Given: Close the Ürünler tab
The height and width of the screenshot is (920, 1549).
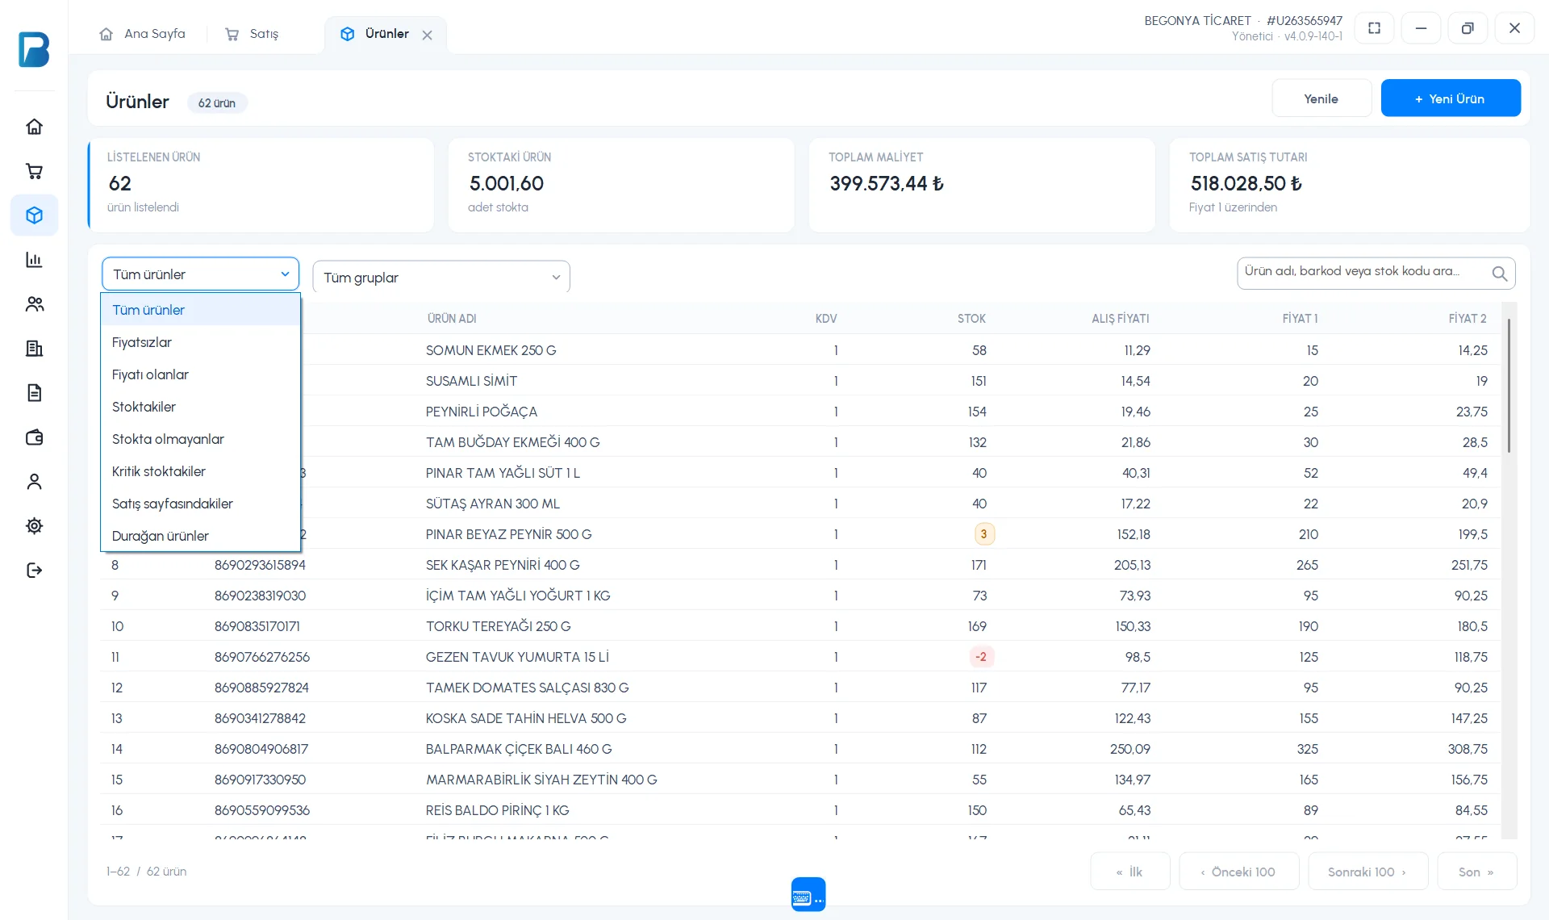Looking at the screenshot, I should pyautogui.click(x=428, y=35).
